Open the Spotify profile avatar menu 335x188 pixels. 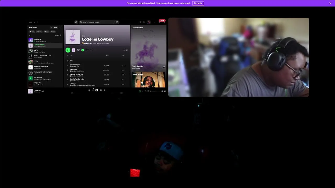(149, 22)
